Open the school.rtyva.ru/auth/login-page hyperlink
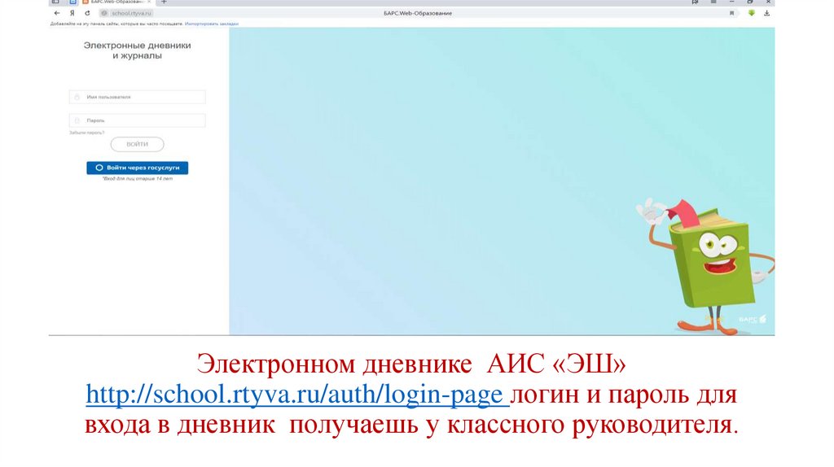834x467 pixels. [x=297, y=395]
